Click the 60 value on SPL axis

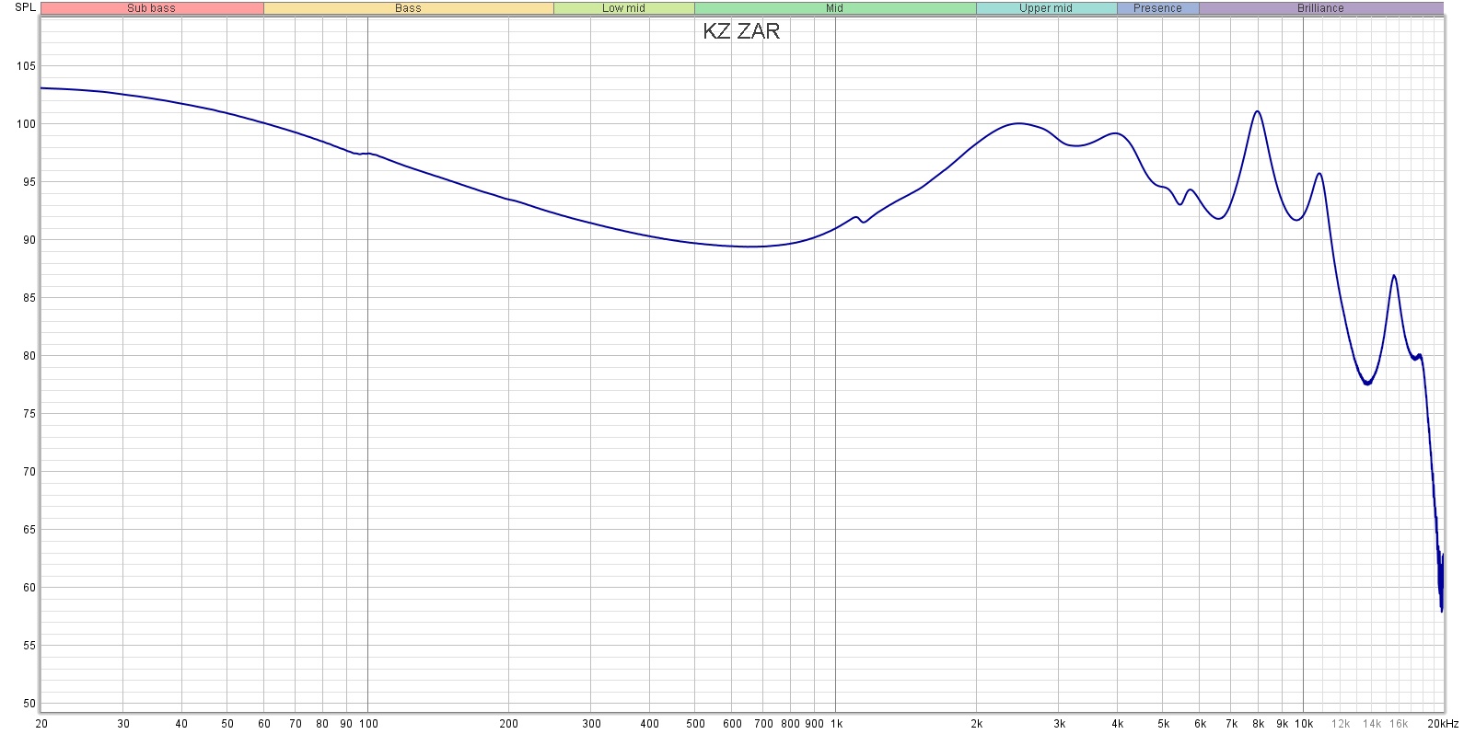[x=29, y=588]
